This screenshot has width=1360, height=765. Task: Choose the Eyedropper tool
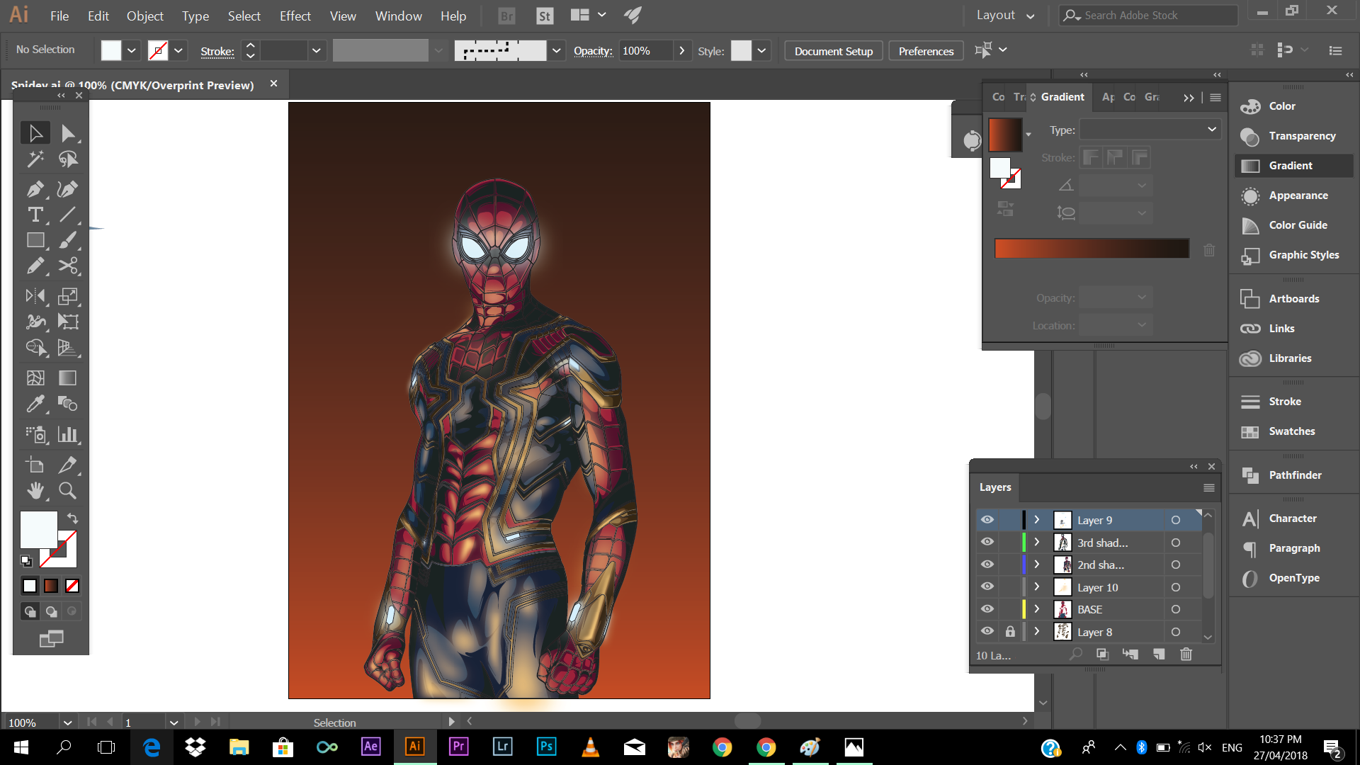click(x=35, y=404)
